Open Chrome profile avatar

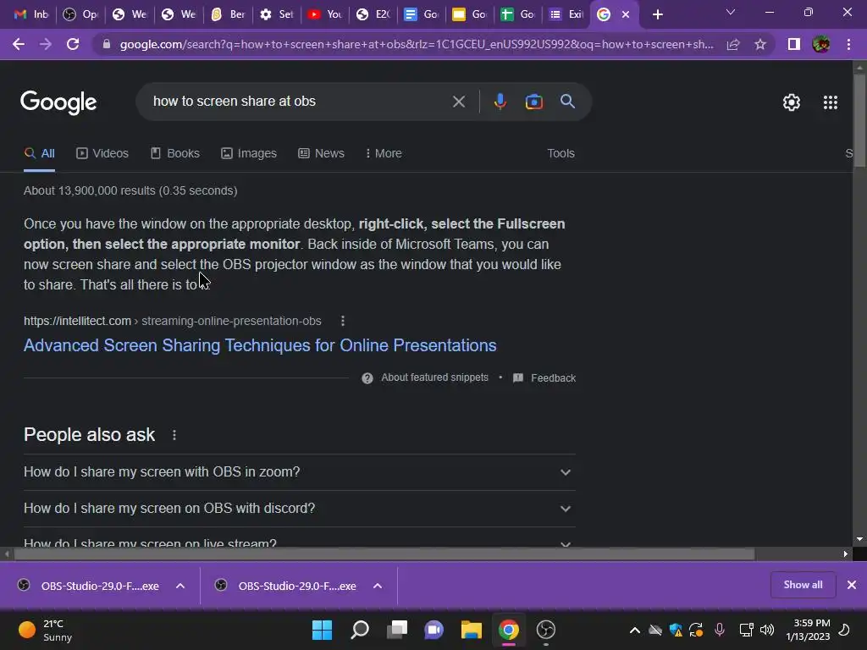tap(821, 44)
